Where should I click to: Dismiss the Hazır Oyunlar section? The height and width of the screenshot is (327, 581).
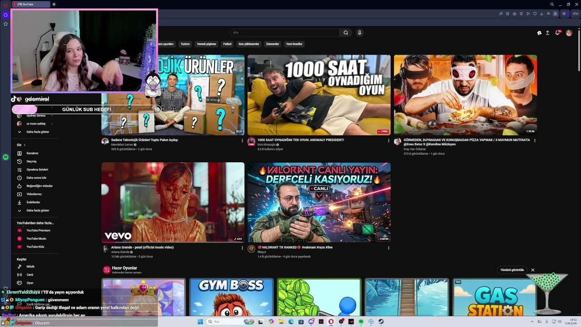tap(533, 270)
